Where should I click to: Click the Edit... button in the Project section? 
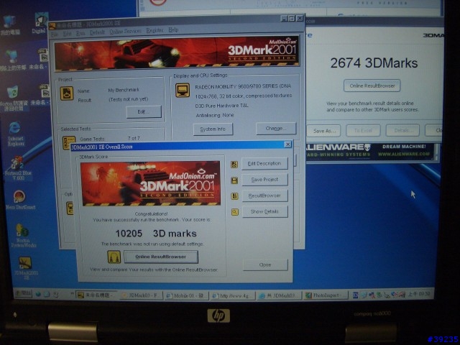[144, 112]
